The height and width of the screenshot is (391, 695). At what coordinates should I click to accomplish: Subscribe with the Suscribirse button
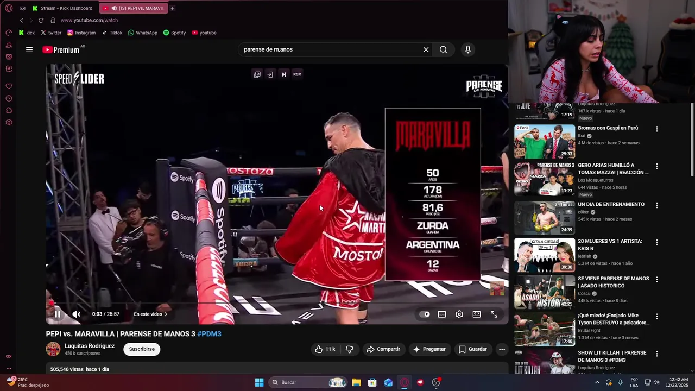coord(142,349)
